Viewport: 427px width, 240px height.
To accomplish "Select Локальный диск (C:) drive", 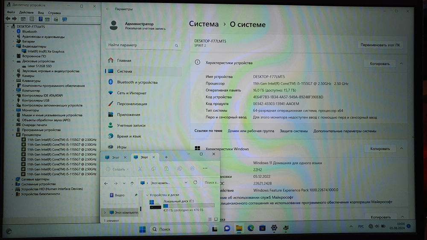I will [x=182, y=205].
